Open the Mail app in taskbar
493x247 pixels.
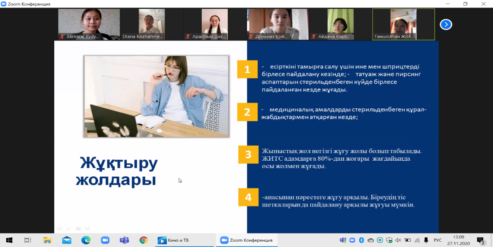[67, 240]
